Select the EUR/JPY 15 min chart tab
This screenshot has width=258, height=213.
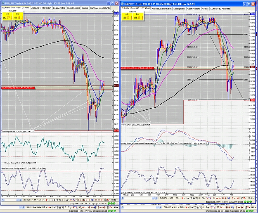[x=136, y=8]
